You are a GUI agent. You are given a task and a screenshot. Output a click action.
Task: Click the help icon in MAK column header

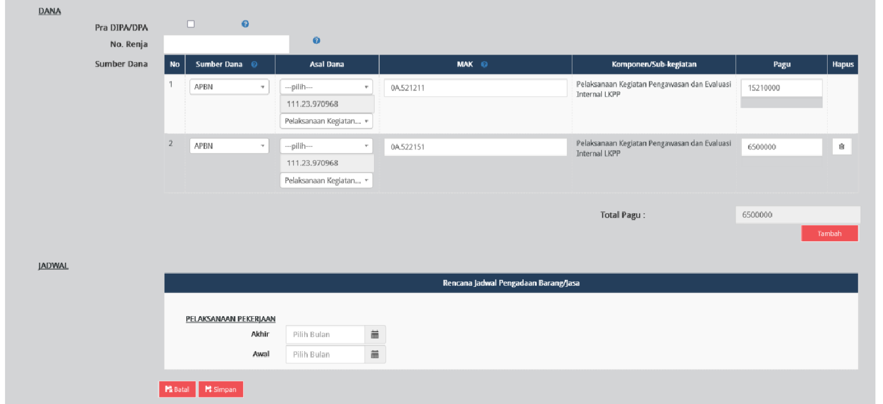[x=484, y=64]
